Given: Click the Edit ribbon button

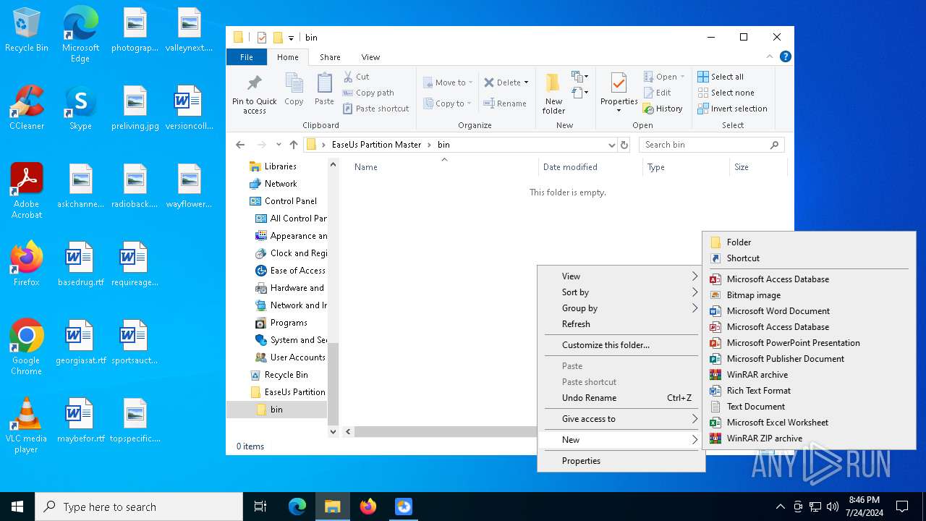Looking at the screenshot, I should [x=657, y=93].
